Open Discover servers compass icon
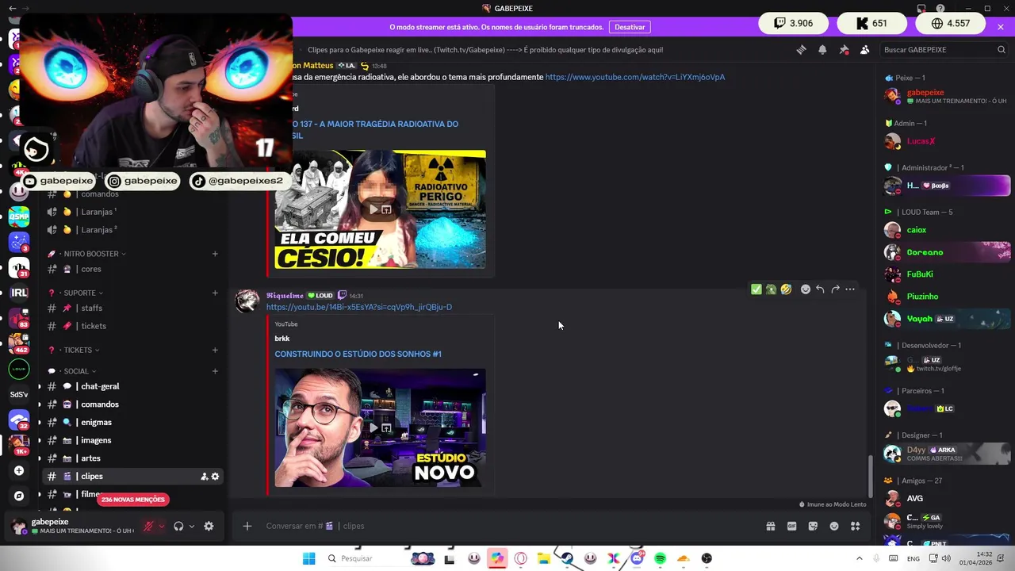Screen dimensions: 1015x571 19,496
